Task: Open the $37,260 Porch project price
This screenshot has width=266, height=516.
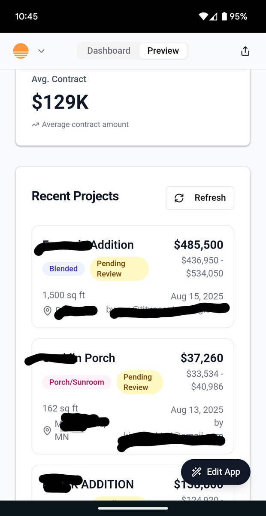Action: pos(202,358)
